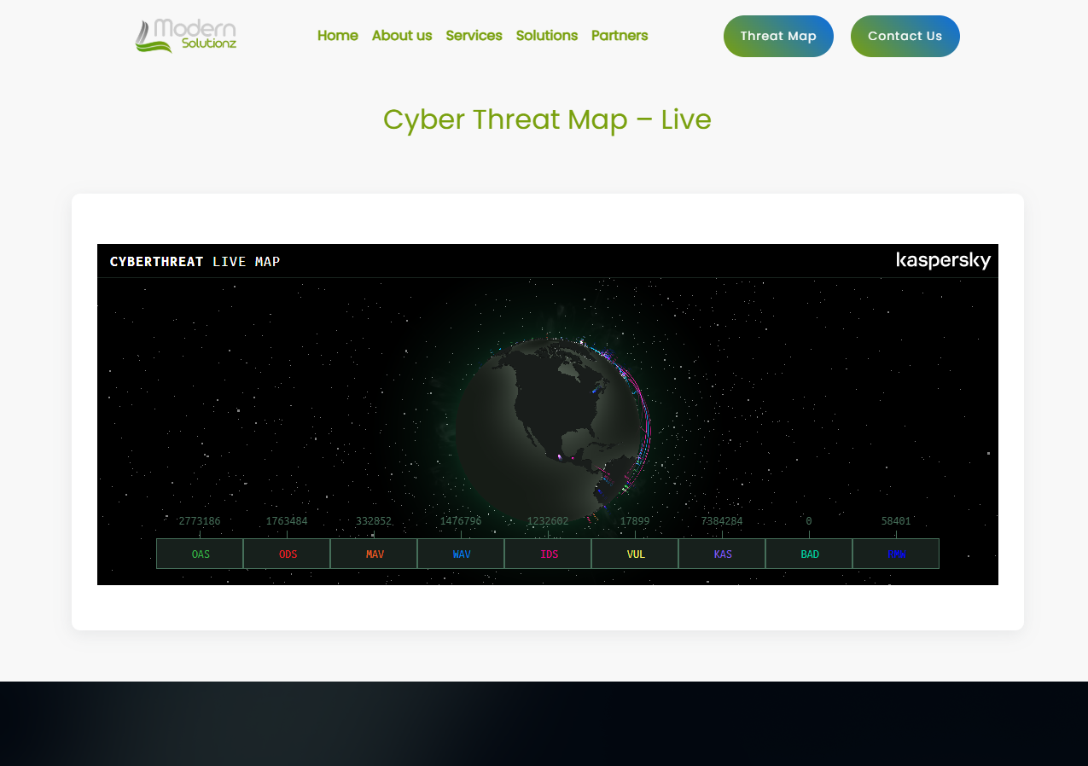Go to the About us page
Screen dimensions: 1088x766
[402, 36]
